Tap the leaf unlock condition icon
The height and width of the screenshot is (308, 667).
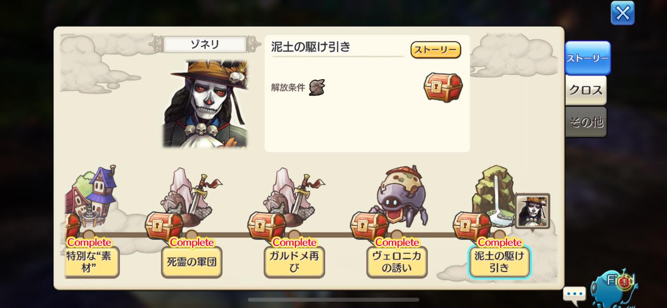click(x=317, y=87)
